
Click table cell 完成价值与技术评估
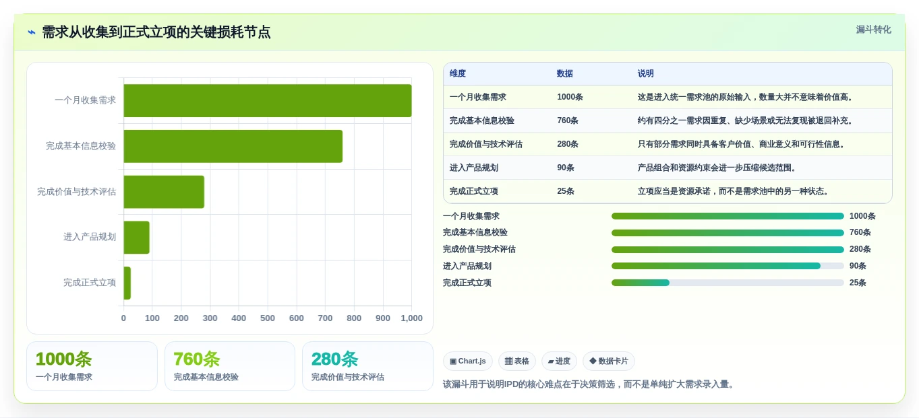(486, 144)
